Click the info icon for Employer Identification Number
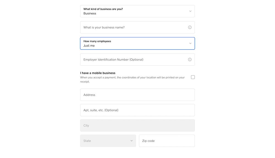Viewport: 275px width, 158px height. (x=190, y=60)
